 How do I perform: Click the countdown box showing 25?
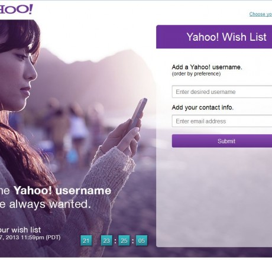click(124, 240)
